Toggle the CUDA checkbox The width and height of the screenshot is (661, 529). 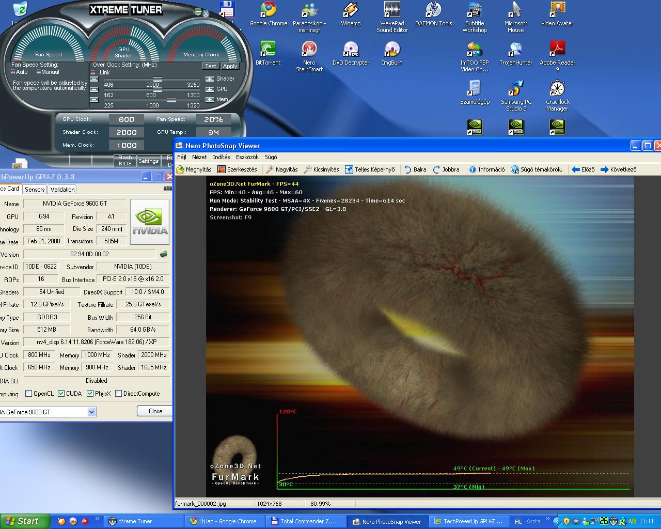pos(61,394)
